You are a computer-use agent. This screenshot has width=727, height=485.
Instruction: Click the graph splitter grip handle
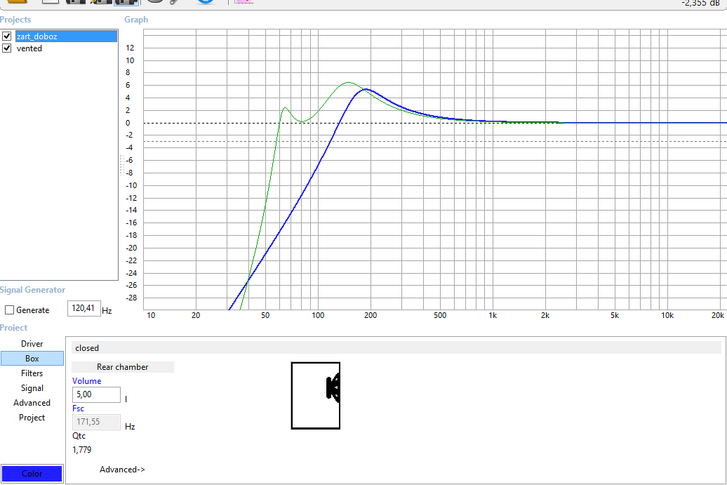122,166
